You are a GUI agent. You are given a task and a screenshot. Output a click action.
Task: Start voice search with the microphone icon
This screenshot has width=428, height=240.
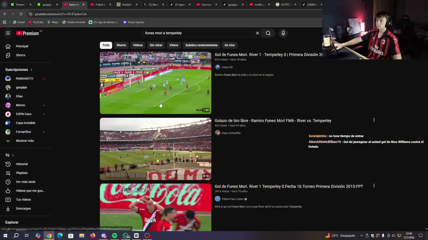[x=283, y=33]
